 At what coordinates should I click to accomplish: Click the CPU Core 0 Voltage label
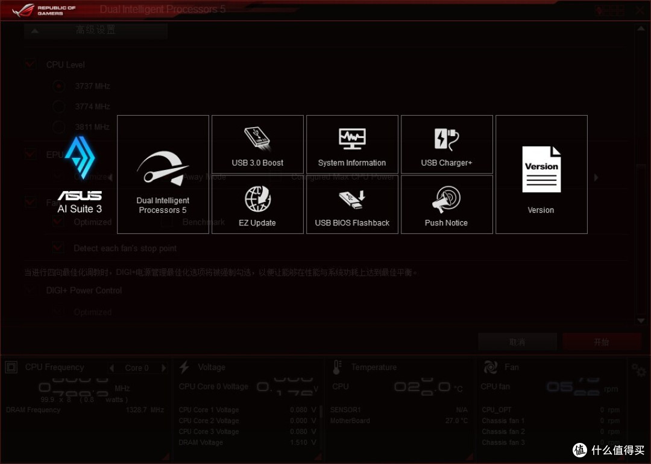point(213,386)
